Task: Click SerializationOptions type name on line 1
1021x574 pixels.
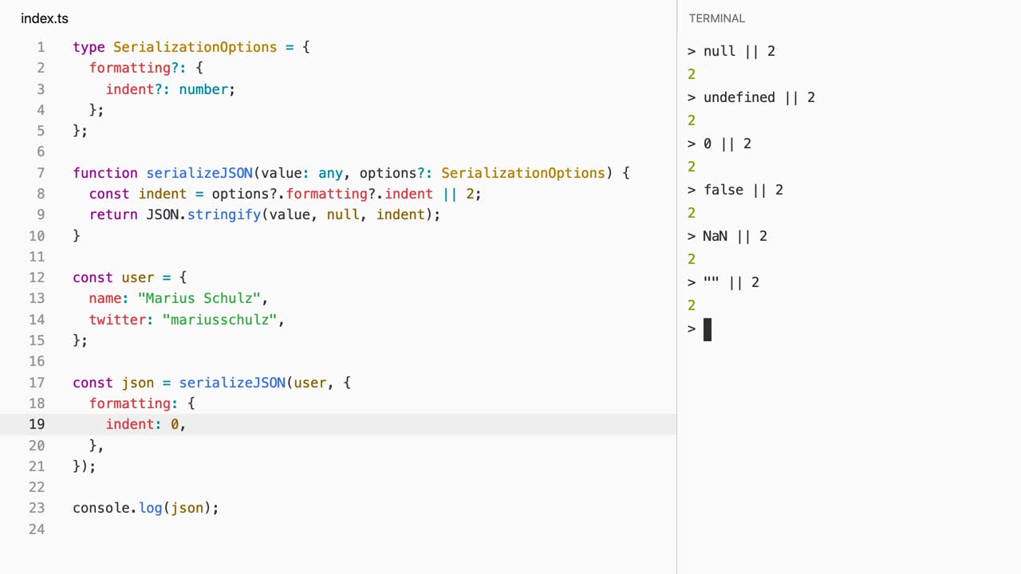Action: tap(195, 47)
